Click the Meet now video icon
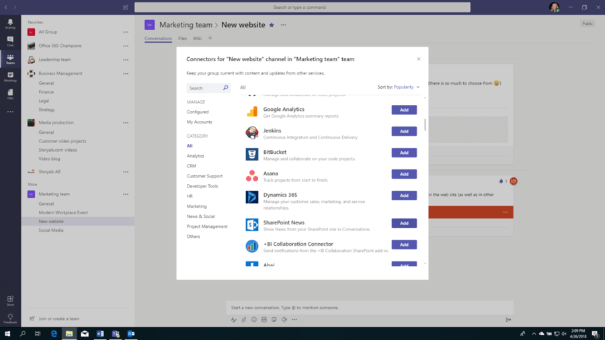 284,320
